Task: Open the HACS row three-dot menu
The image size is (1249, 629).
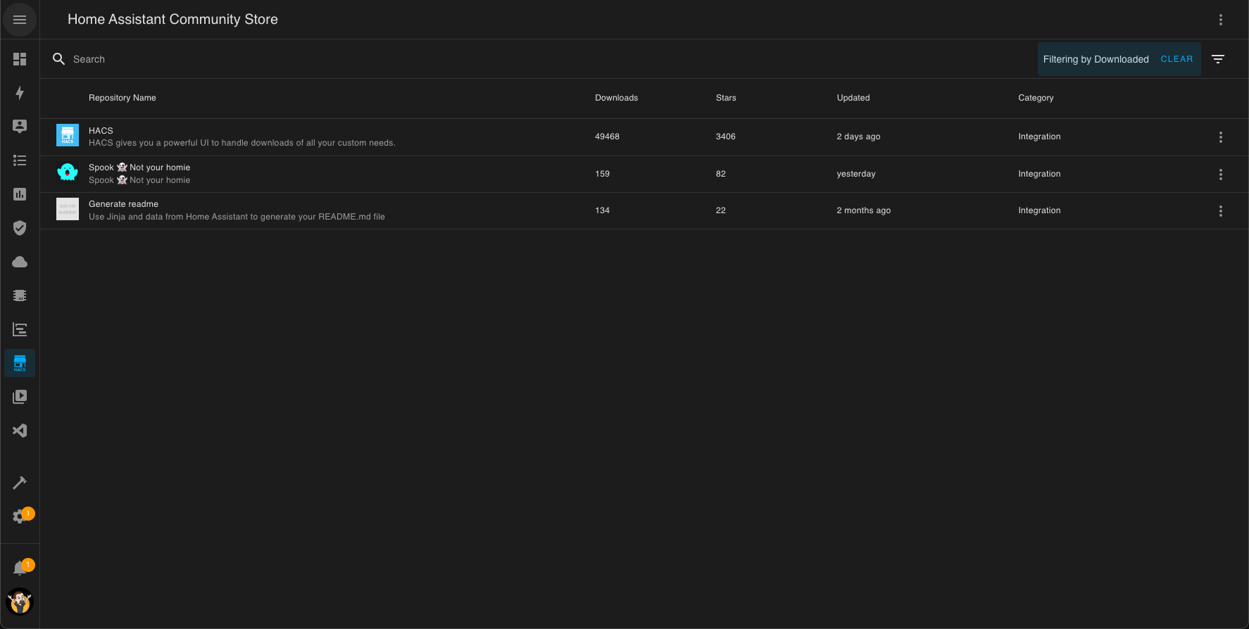Action: tap(1221, 137)
